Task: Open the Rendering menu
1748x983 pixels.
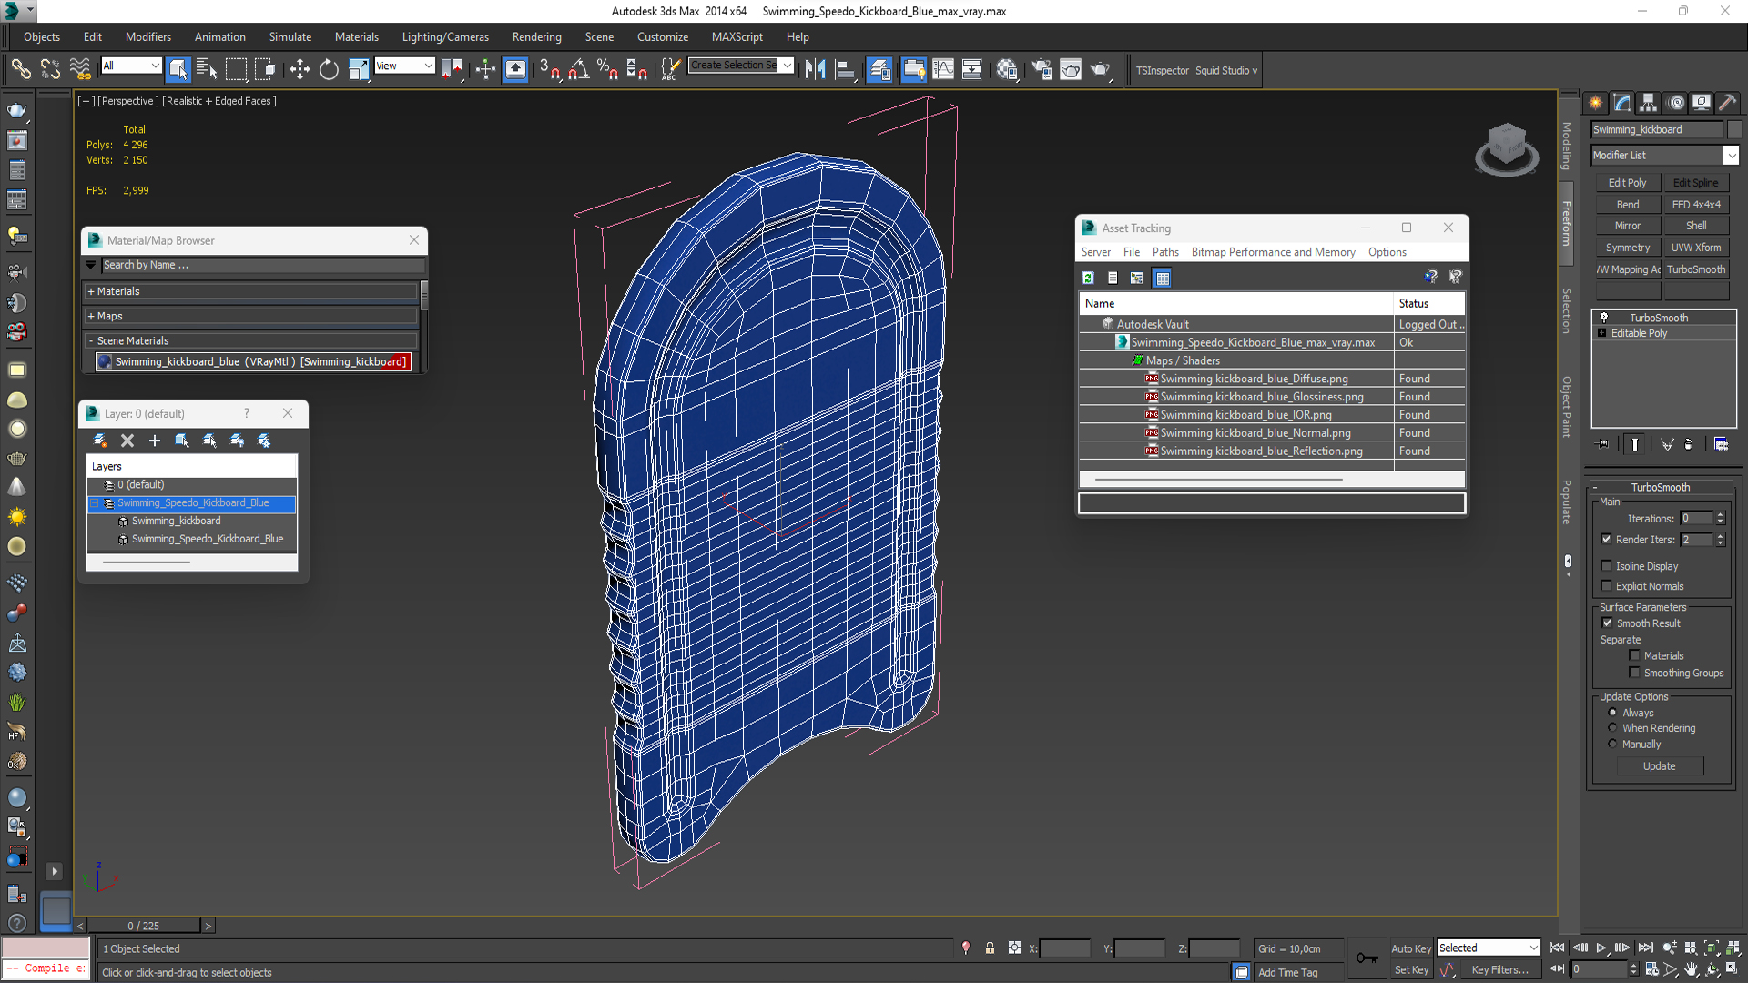Action: 536,37
